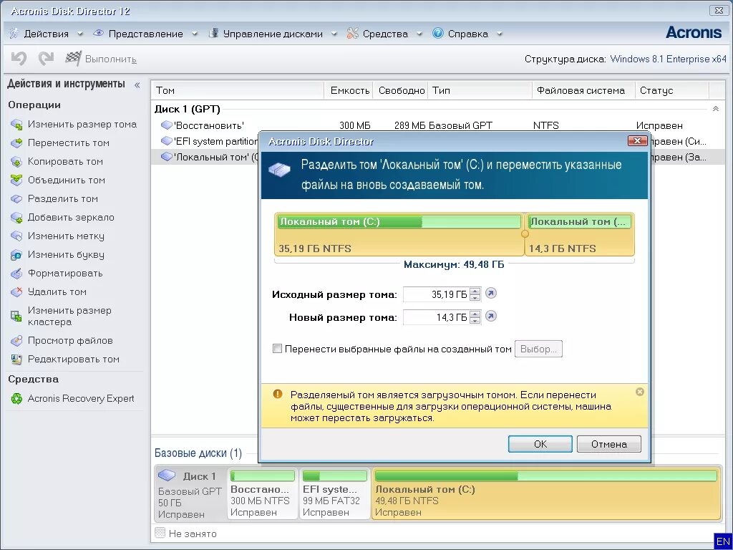Click the Format volume icon
The image size is (733, 550).
[x=16, y=273]
